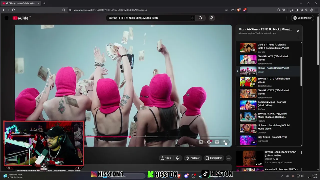Open the Ahmedsabiri Reaction FRIZZY video
Viewport: 320px width, 180px height.
(x=281, y=169)
